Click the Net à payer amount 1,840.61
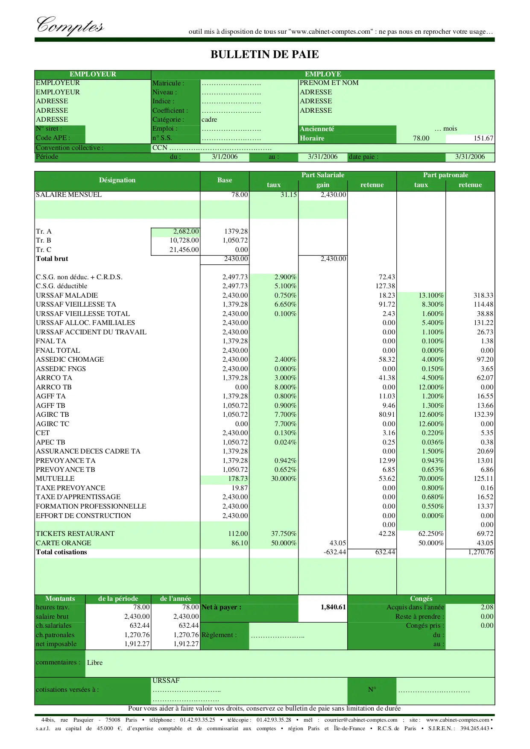 tap(333, 607)
